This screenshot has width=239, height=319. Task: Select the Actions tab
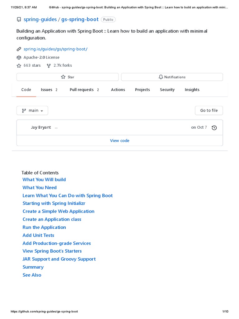(x=118, y=90)
